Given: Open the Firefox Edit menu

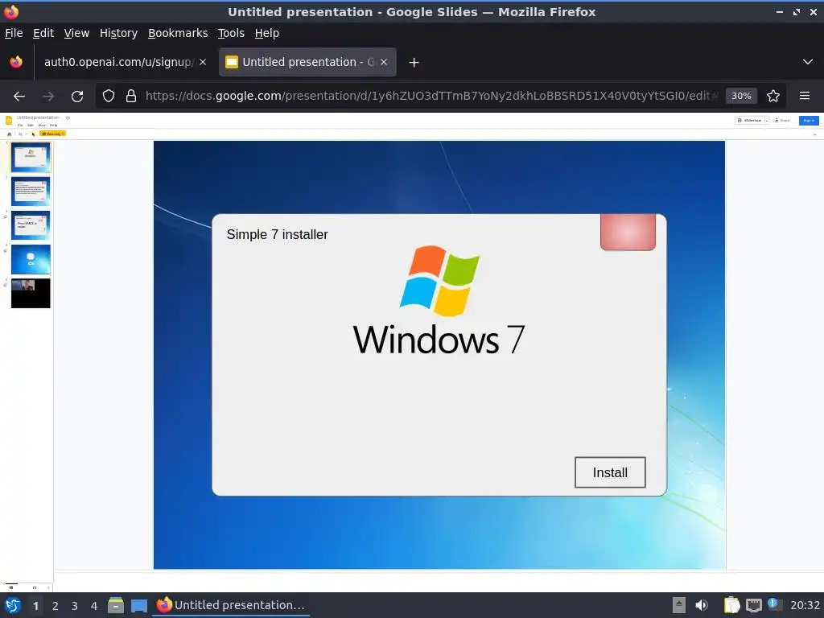Looking at the screenshot, I should pos(43,33).
